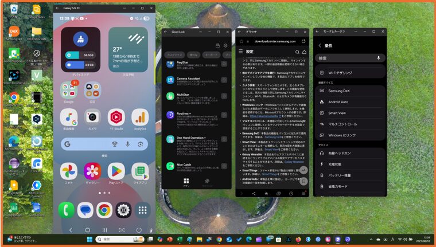The width and height of the screenshot is (436, 247).
Task: Click browser address downloadcenter.samsung.com
Action: (x=275, y=41)
